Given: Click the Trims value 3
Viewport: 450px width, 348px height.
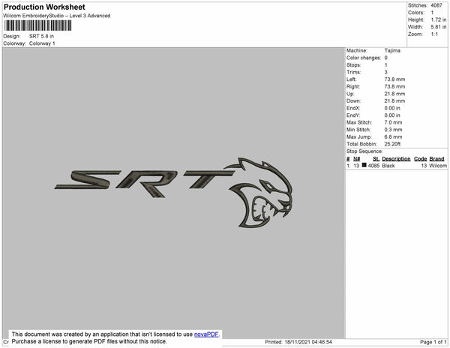Looking at the screenshot, I should coord(385,72).
